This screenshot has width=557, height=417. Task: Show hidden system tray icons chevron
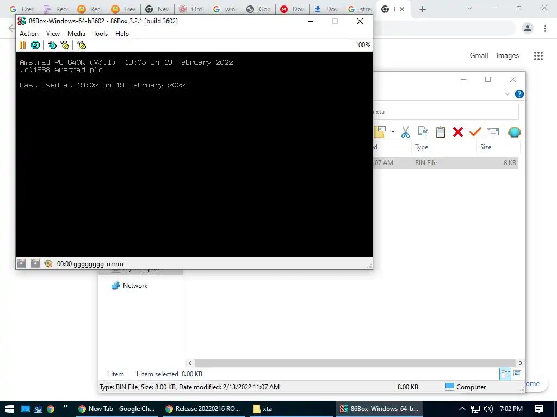462,409
